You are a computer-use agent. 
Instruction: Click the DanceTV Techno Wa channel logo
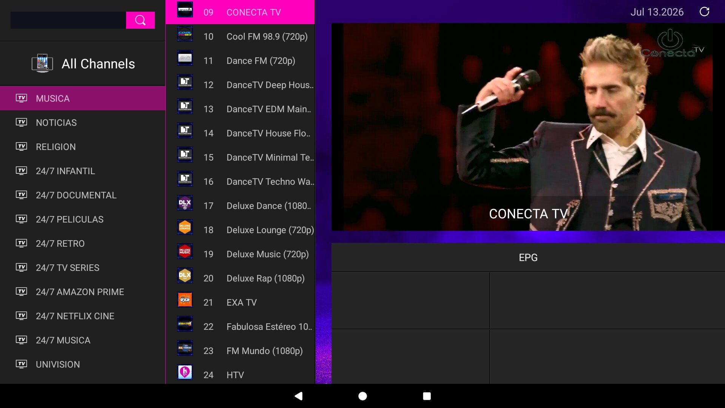click(185, 179)
